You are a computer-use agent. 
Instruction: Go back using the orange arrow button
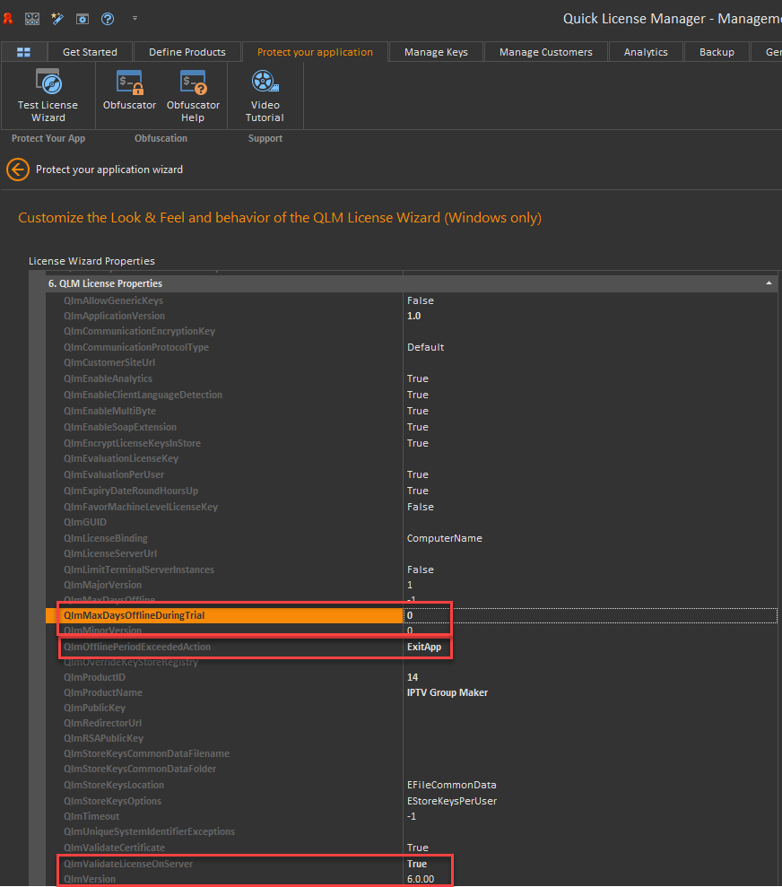coord(18,170)
